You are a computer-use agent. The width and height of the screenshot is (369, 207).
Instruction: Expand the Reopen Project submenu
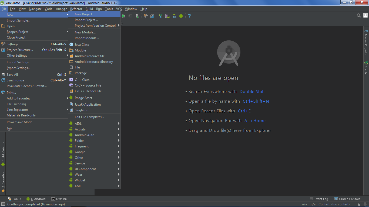(34, 32)
